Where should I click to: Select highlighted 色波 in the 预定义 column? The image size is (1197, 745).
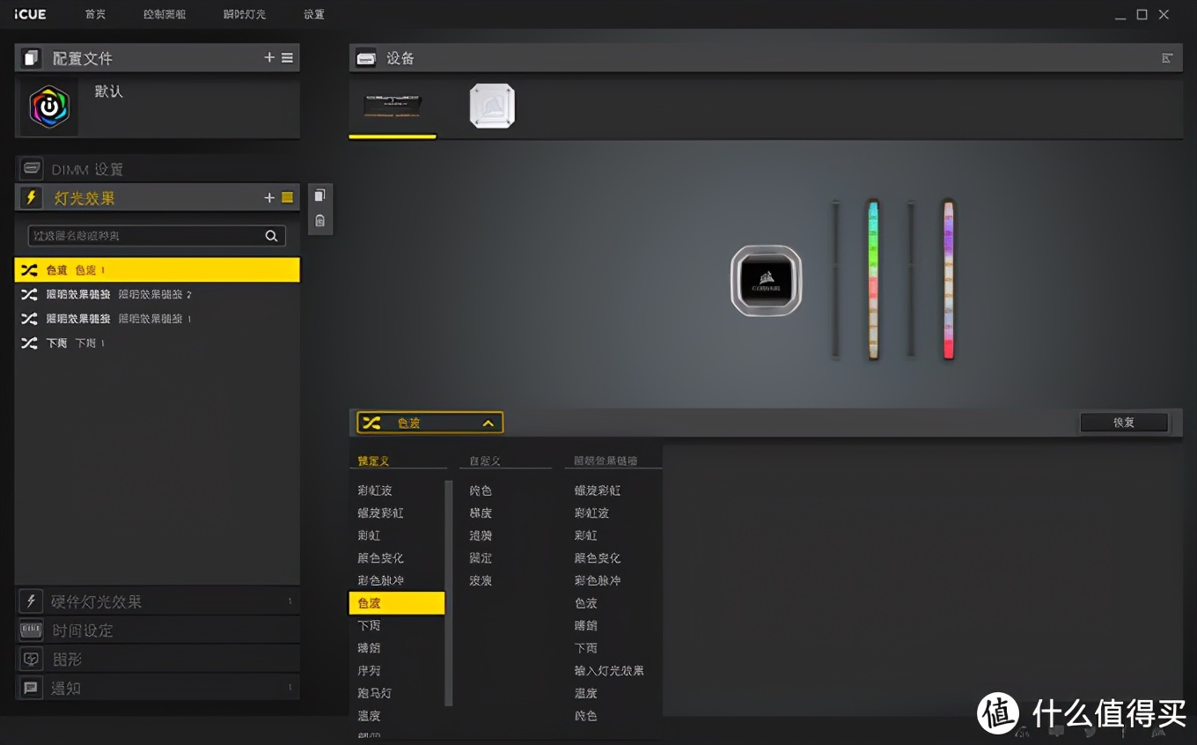tap(397, 603)
